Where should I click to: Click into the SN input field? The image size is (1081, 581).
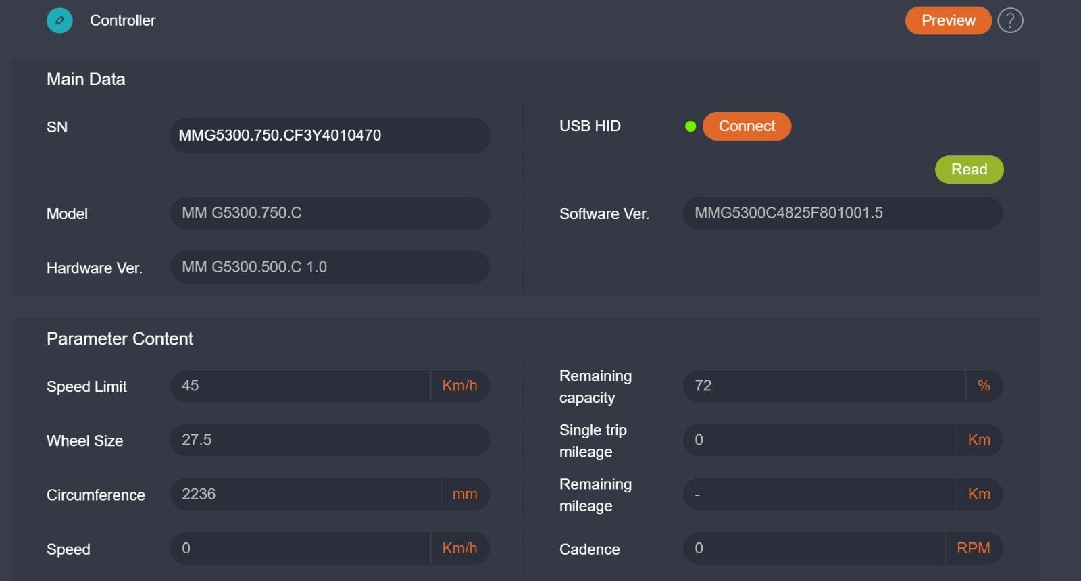tap(330, 135)
